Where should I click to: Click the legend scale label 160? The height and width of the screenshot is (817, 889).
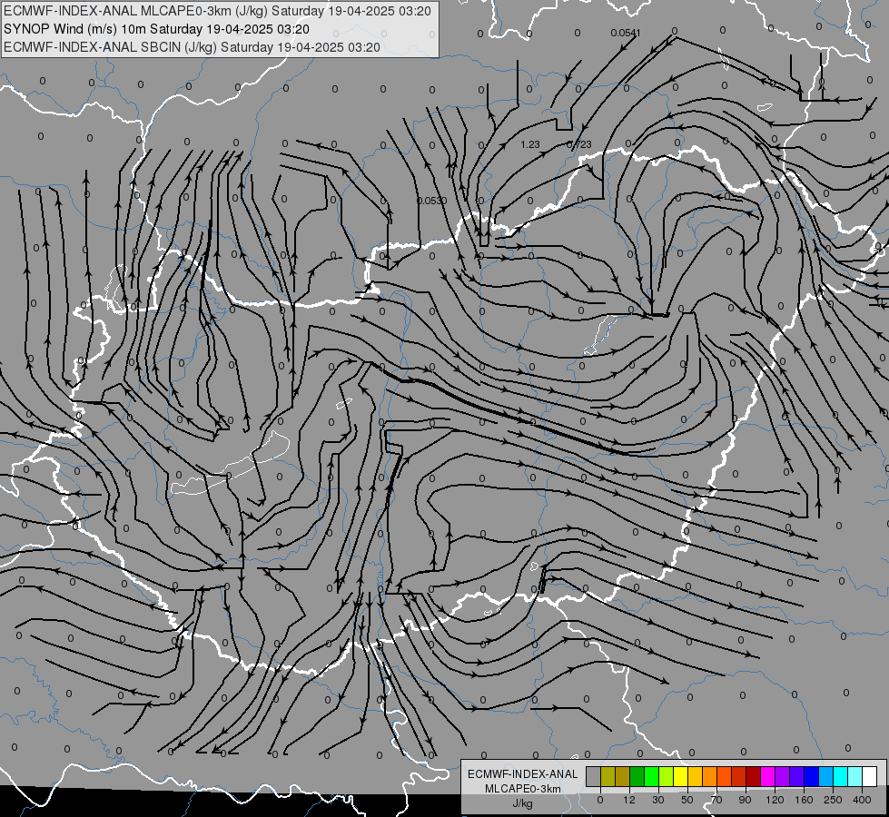click(804, 800)
